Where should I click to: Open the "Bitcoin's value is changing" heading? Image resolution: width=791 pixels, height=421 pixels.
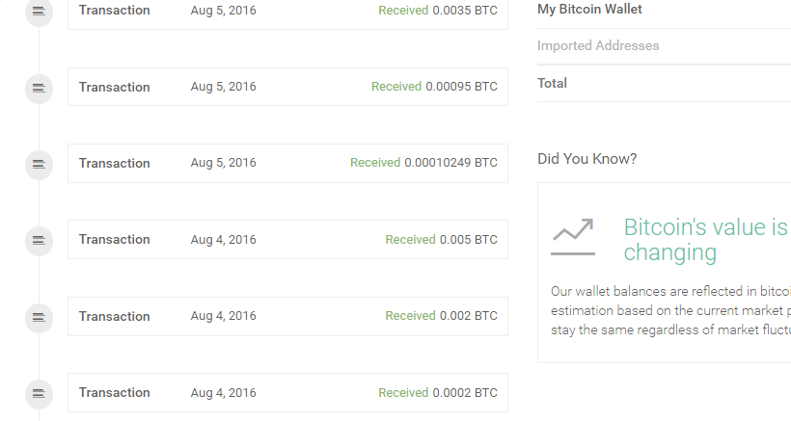coord(705,240)
